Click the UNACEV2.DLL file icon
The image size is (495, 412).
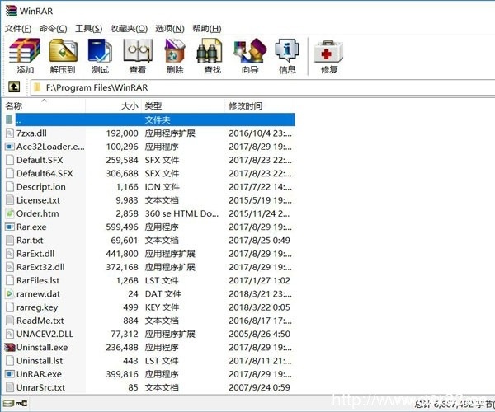[10, 334]
